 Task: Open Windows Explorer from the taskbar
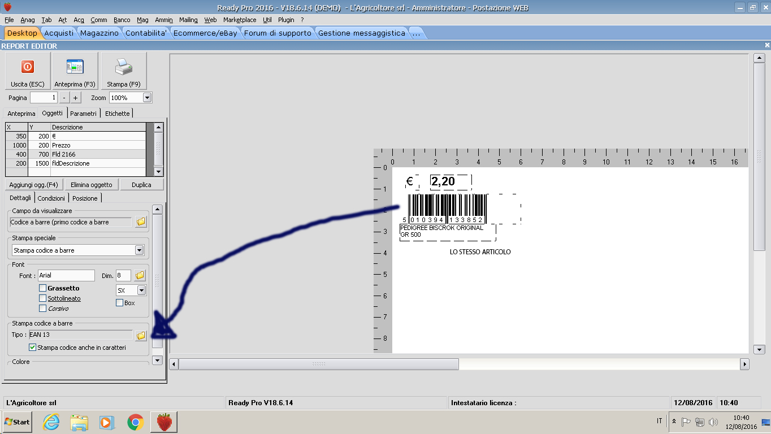pyautogui.click(x=79, y=422)
